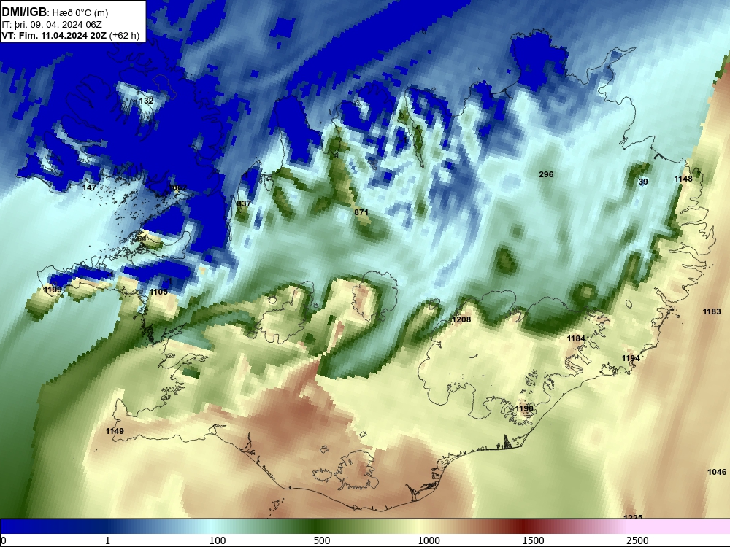Click the 1190 map value

[x=524, y=408]
